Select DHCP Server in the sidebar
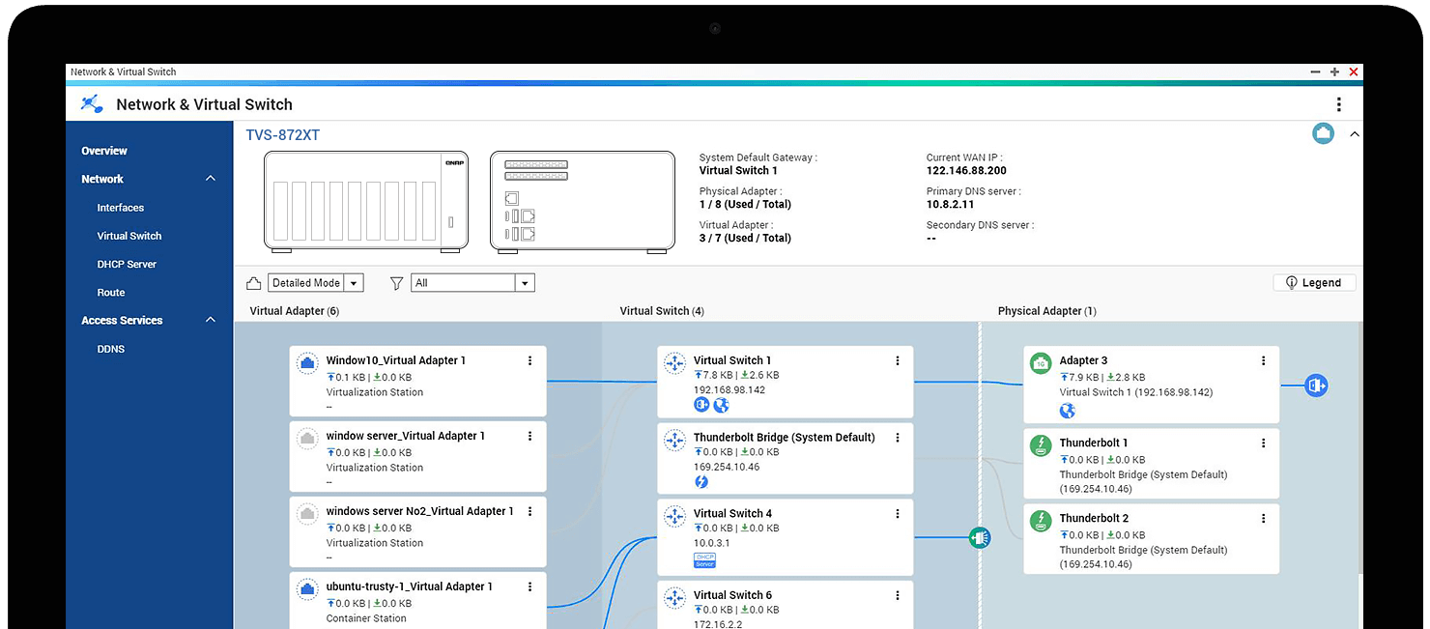 (127, 264)
